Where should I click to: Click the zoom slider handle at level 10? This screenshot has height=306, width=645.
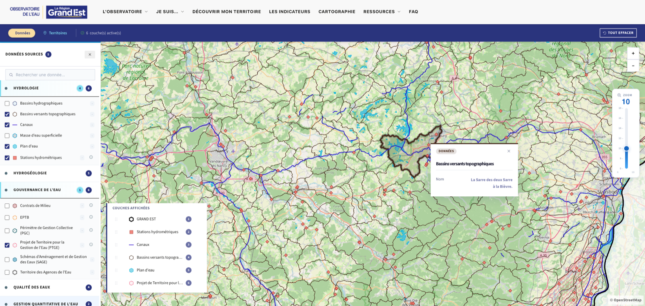[x=626, y=148]
